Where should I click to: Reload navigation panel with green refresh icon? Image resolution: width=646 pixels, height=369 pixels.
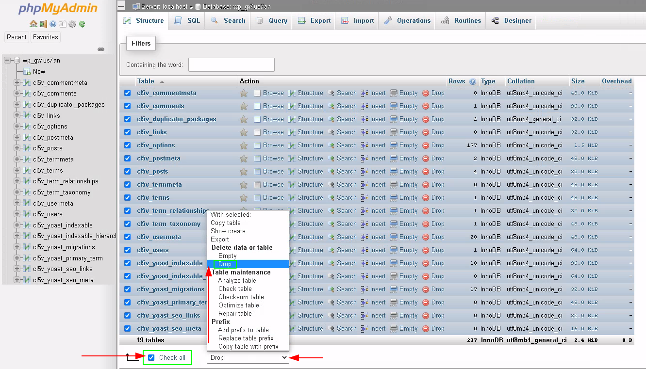(x=82, y=24)
